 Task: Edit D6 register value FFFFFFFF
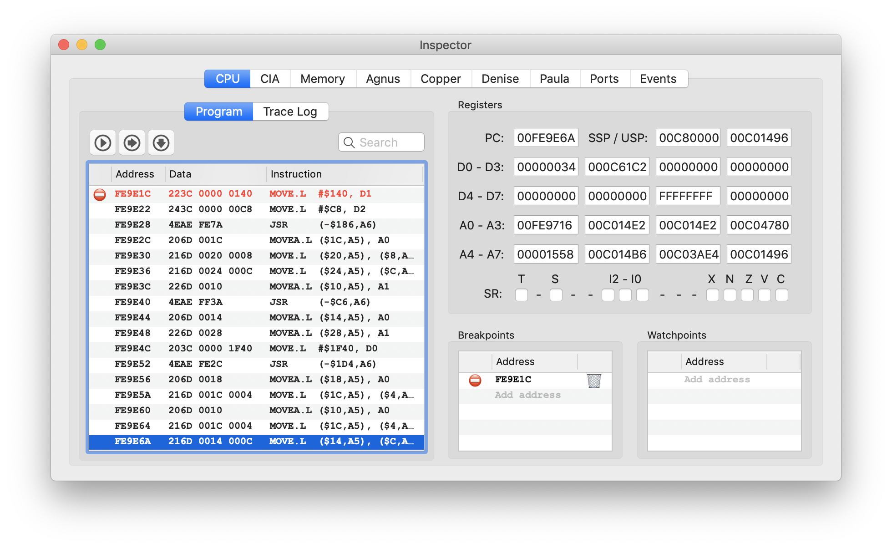(x=688, y=196)
